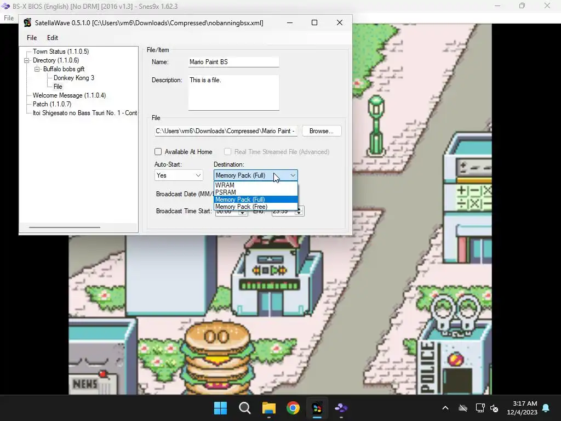
Task: Show hidden system tray icons
Action: click(445, 408)
